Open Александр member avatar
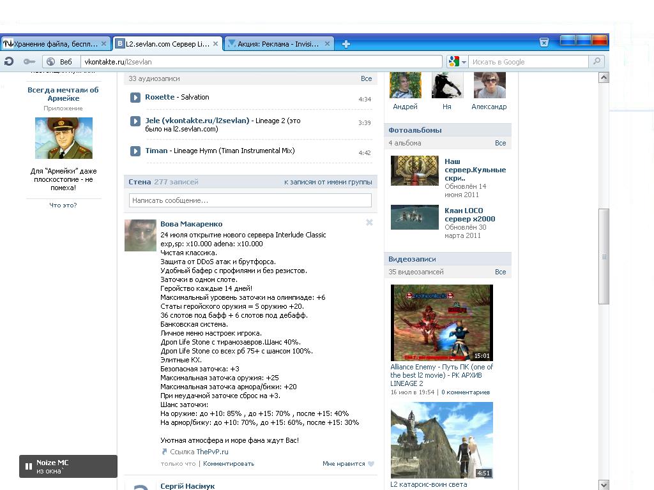This screenshot has height=490, width=654. (x=490, y=85)
